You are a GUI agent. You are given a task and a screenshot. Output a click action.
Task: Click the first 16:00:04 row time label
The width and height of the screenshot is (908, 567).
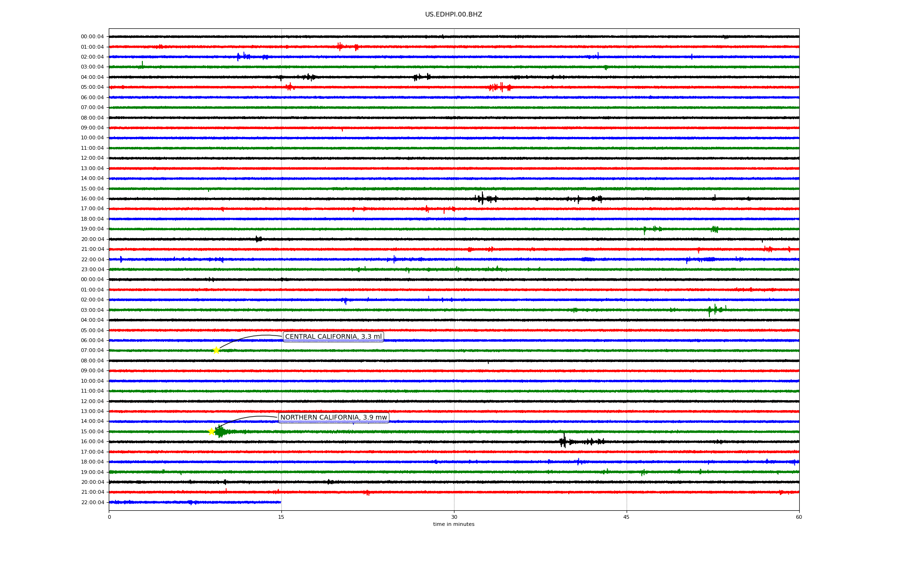click(x=92, y=199)
